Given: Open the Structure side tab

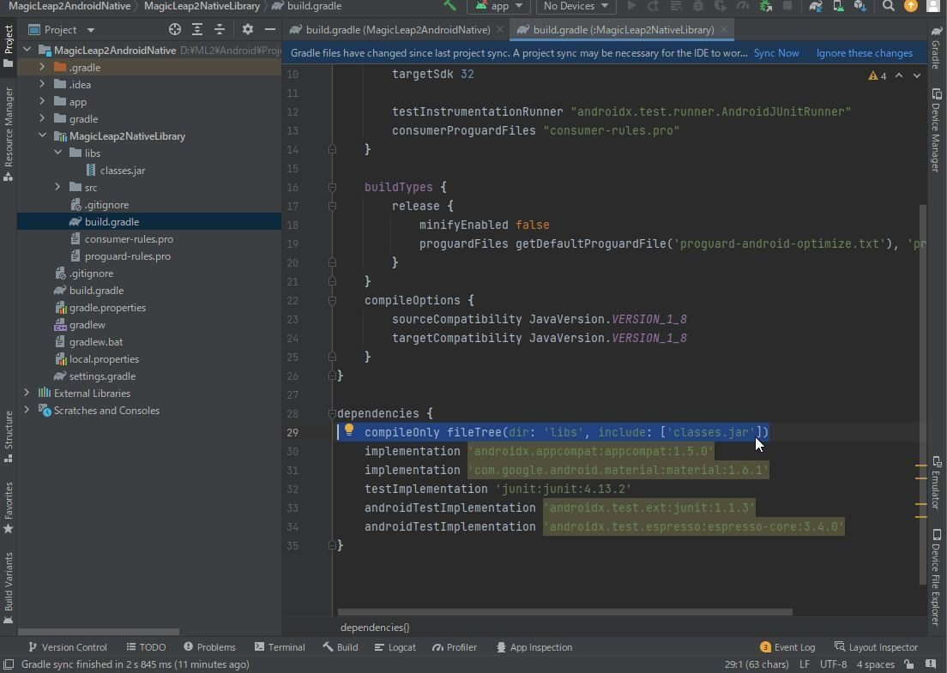Looking at the screenshot, I should click(9, 437).
